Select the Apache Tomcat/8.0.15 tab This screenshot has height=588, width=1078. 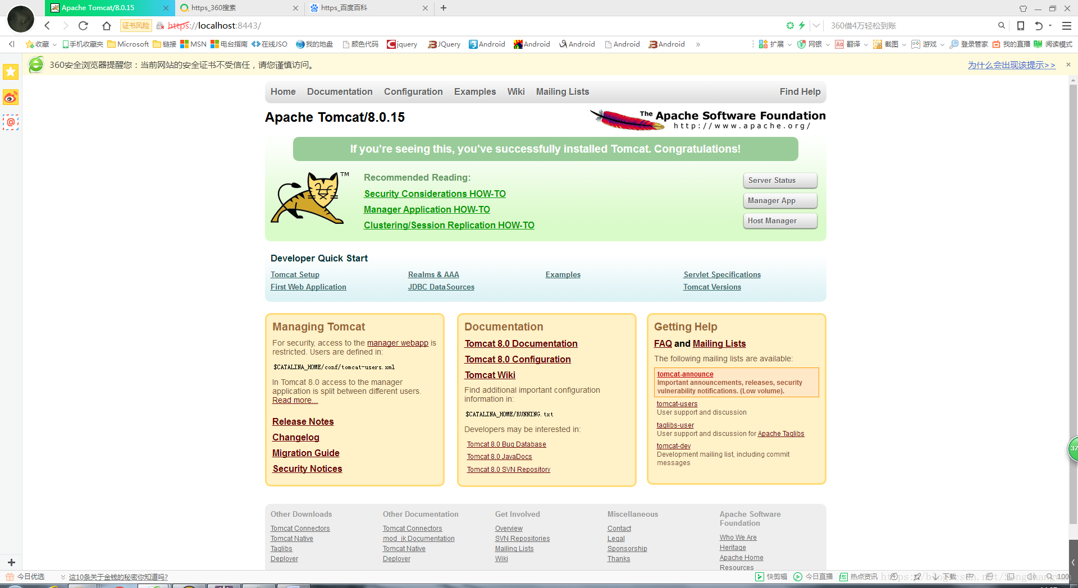pyautogui.click(x=109, y=8)
